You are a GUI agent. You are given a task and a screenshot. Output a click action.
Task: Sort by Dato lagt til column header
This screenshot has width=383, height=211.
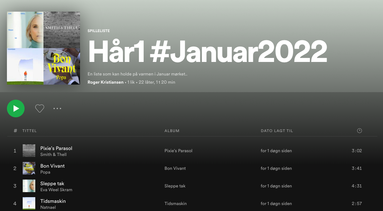point(277,131)
